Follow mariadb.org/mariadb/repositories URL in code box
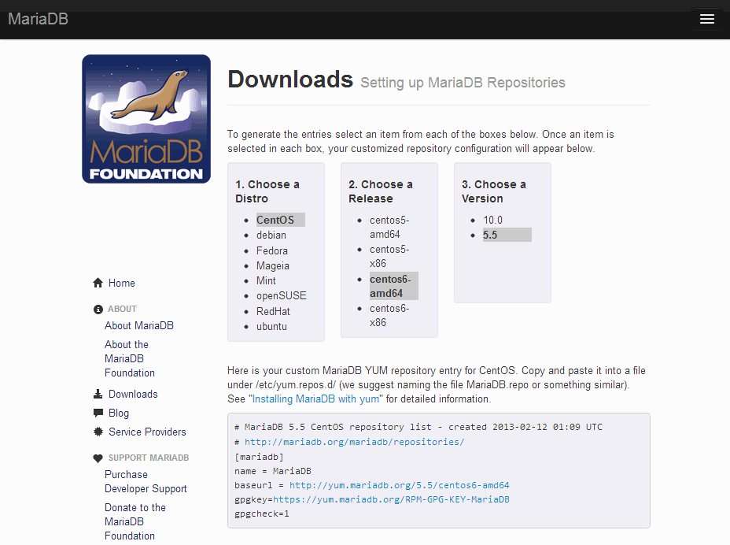 tap(354, 442)
